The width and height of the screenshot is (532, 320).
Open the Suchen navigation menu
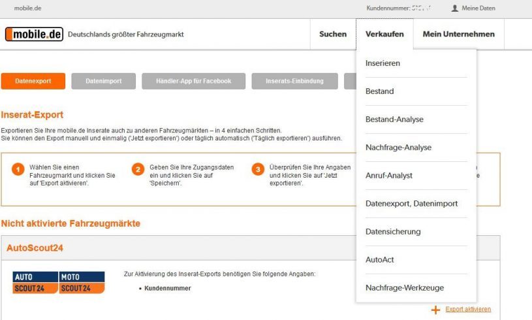333,34
